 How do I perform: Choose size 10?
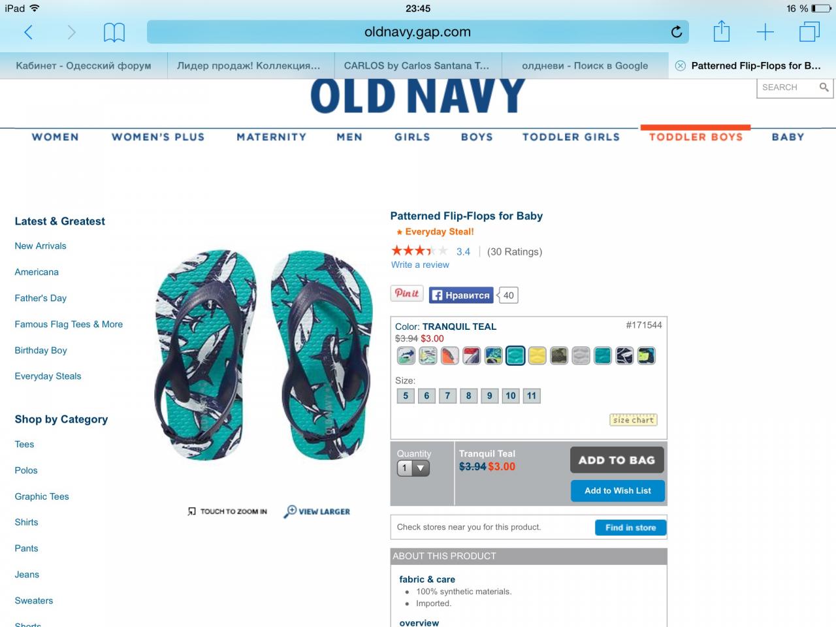click(511, 396)
